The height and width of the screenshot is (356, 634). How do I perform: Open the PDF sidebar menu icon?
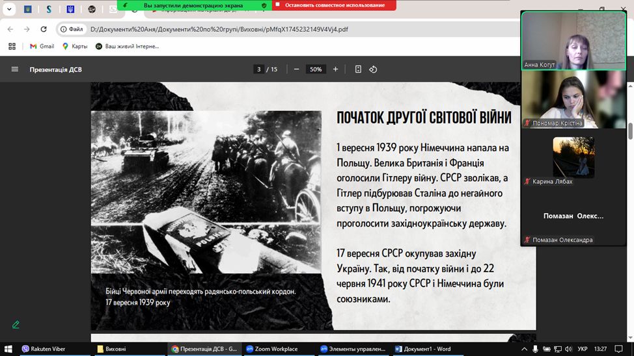[x=14, y=70]
